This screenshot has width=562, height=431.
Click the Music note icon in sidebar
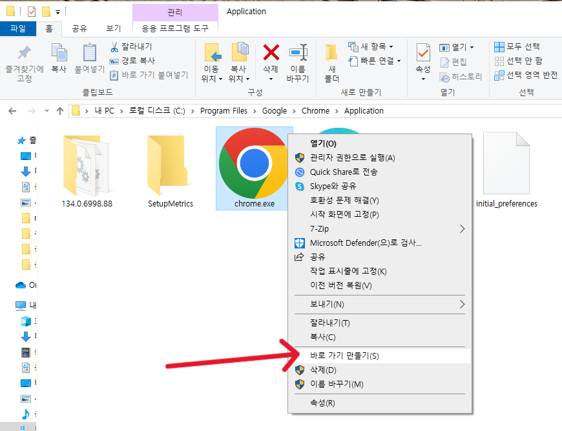(x=26, y=414)
